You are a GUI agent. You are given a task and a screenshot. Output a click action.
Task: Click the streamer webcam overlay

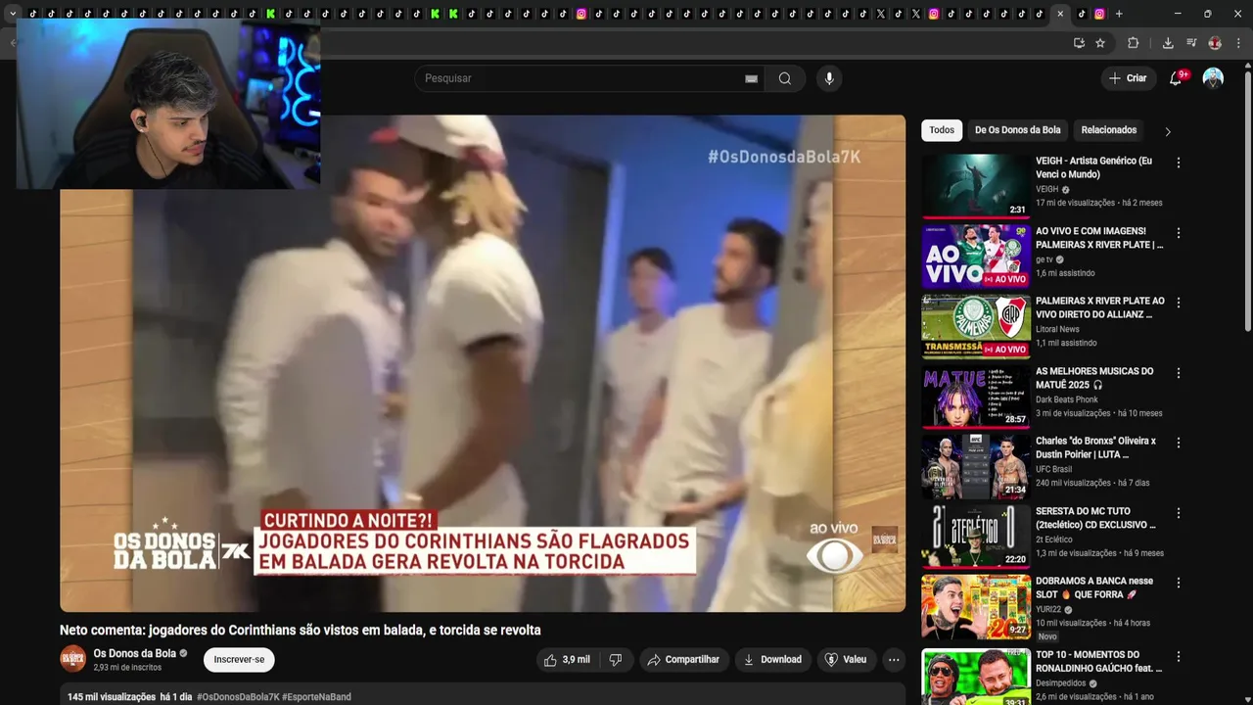click(168, 104)
